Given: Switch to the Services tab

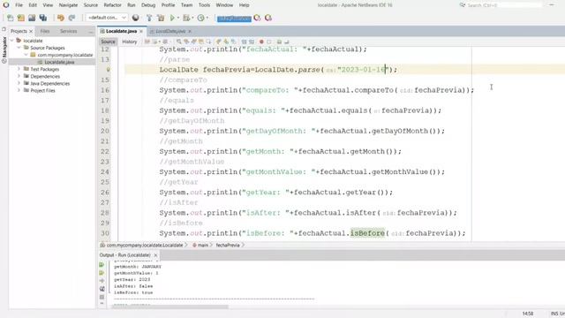Looking at the screenshot, I should 69,32.
